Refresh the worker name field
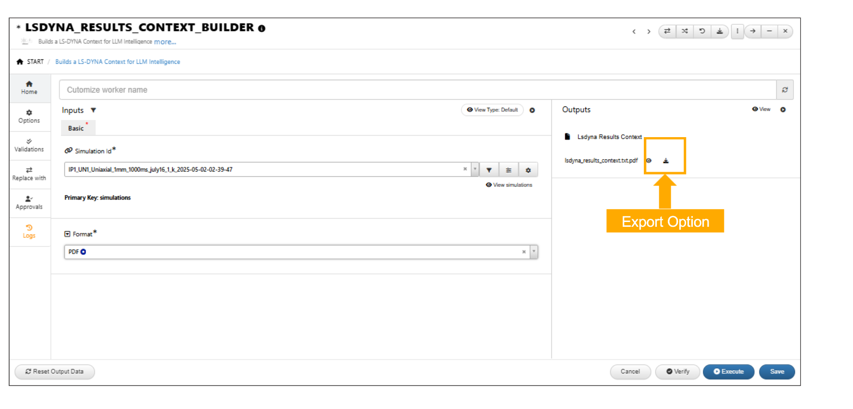The image size is (853, 409). (x=785, y=90)
